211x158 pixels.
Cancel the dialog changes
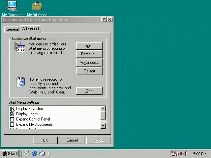pos(72,140)
